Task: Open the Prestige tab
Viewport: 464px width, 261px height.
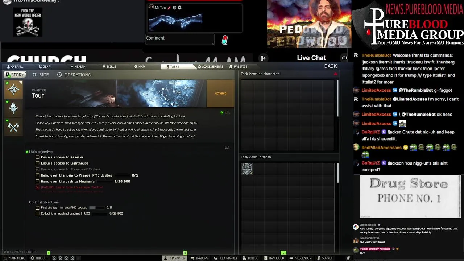Action: tap(238, 67)
